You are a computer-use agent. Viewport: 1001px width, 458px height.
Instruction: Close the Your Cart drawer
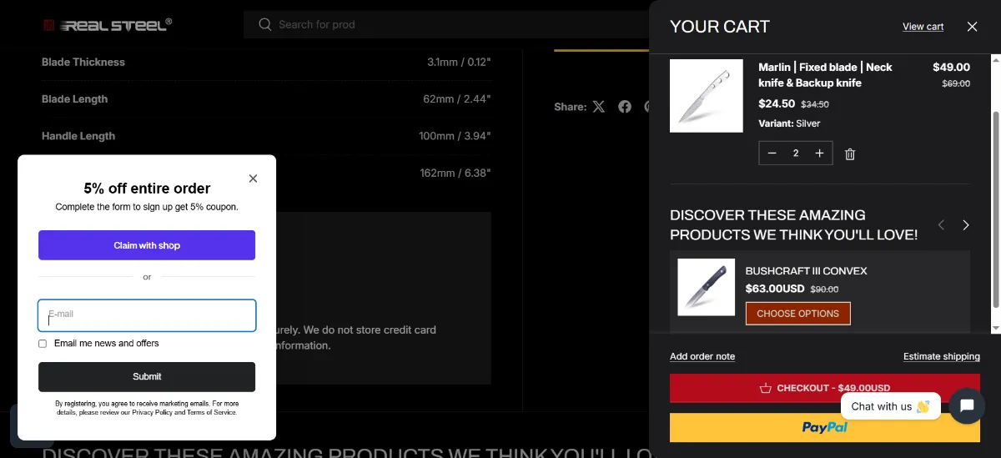pos(972,27)
